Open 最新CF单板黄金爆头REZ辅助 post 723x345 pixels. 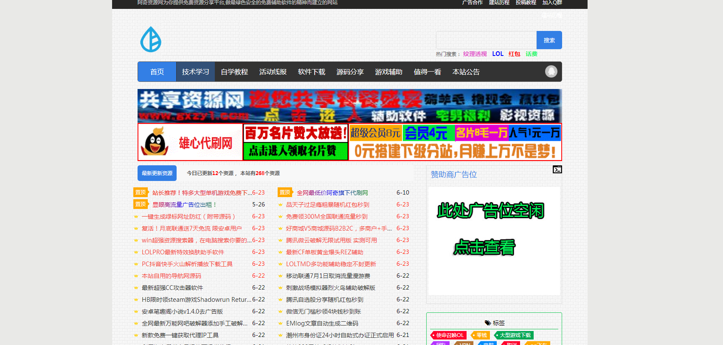click(325, 252)
